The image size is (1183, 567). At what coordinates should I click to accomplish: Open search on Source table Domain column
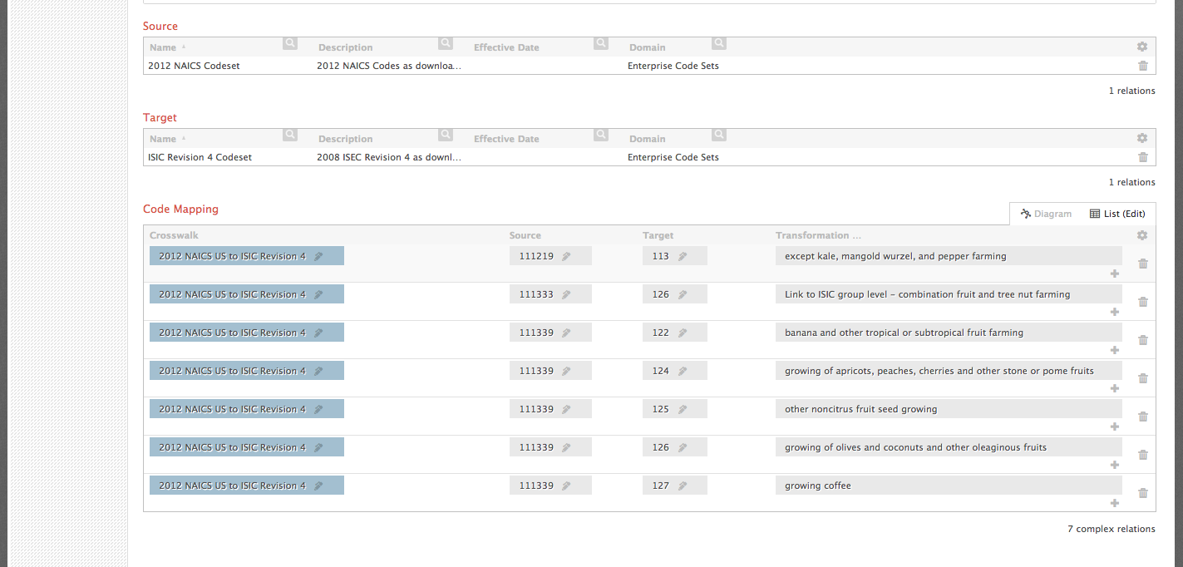pyautogui.click(x=719, y=43)
